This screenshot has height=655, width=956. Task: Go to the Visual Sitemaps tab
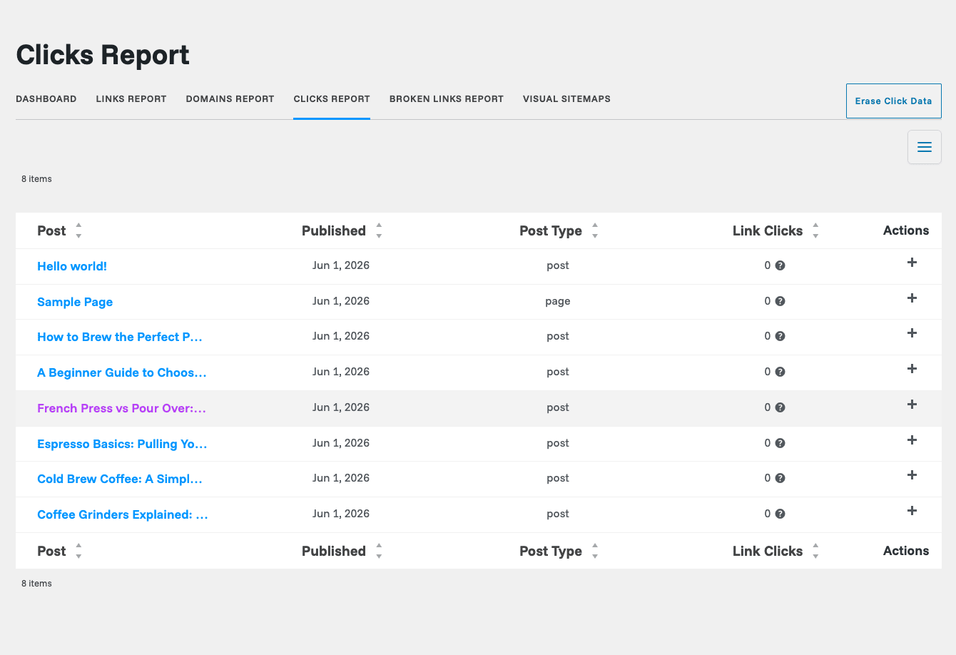(x=566, y=99)
